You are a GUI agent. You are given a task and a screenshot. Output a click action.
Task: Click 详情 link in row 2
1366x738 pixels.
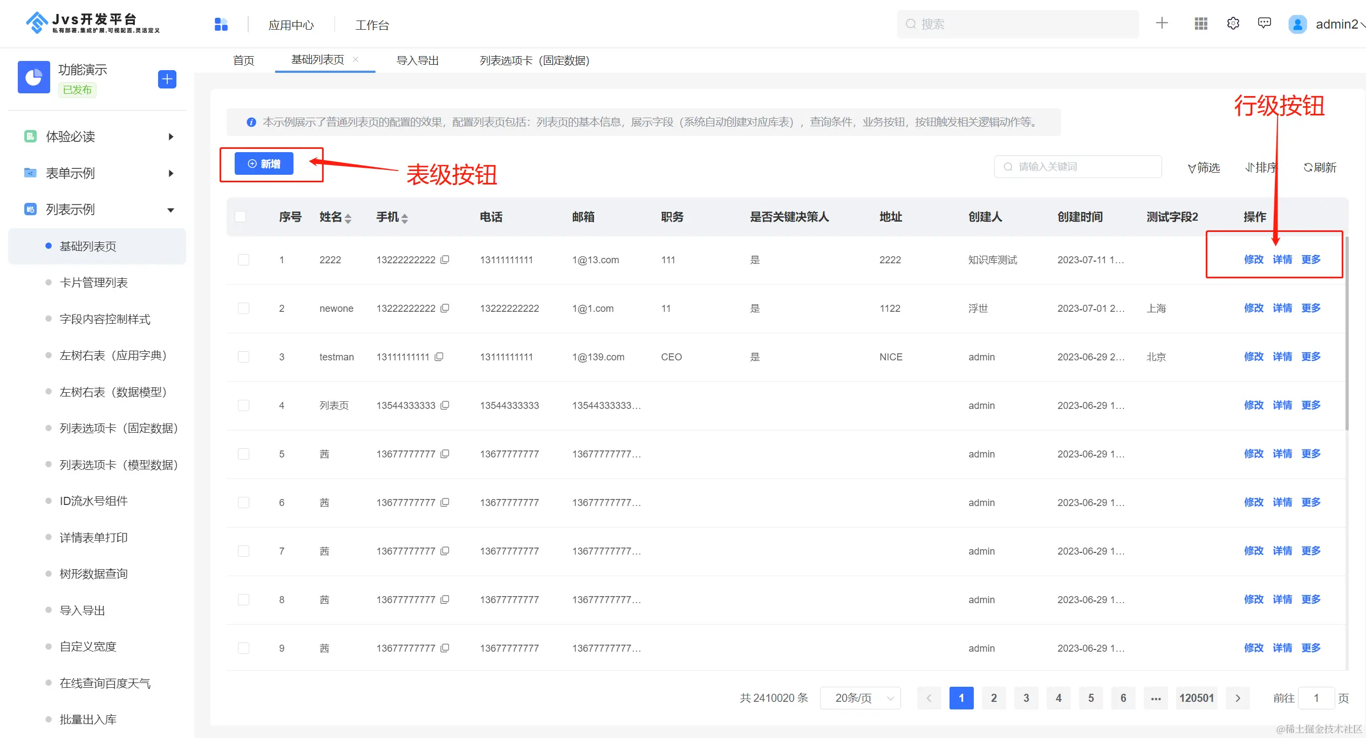coord(1282,308)
